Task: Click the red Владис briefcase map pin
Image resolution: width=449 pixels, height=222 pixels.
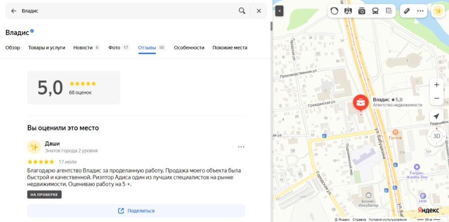Action: tap(361, 103)
